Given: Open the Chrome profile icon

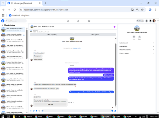Looking at the screenshot, I should coord(150,10).
